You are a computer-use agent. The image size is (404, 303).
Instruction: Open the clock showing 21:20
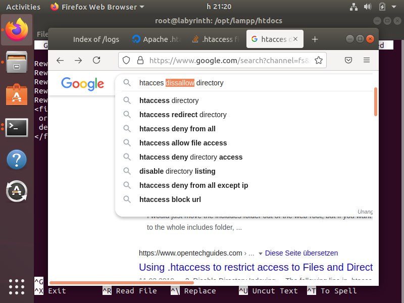pyautogui.click(x=219, y=7)
